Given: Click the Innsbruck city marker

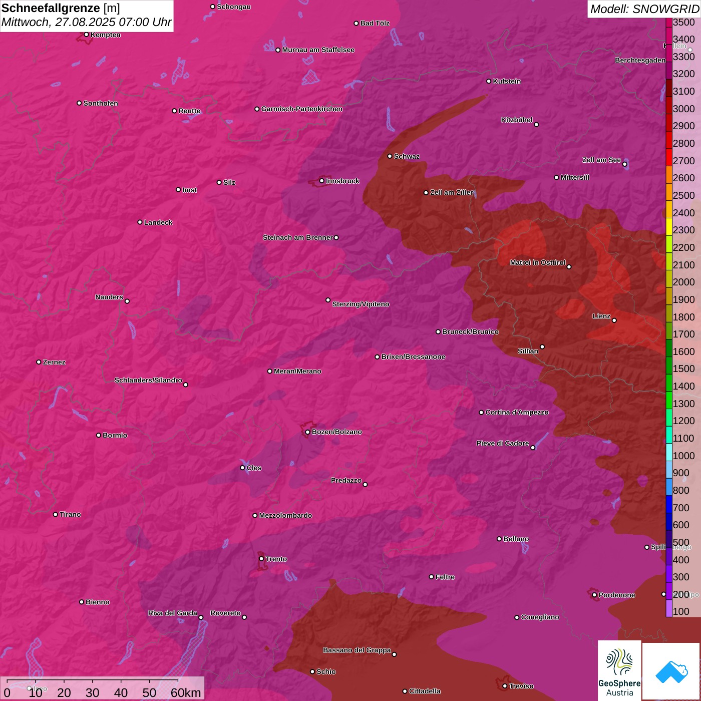Looking at the screenshot, I should (322, 181).
